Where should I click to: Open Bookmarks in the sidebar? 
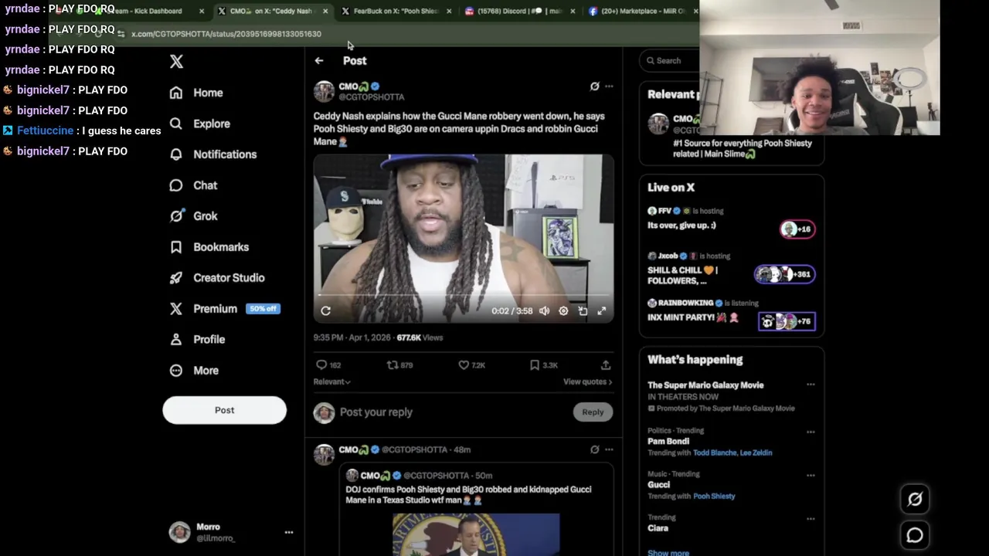click(210, 247)
